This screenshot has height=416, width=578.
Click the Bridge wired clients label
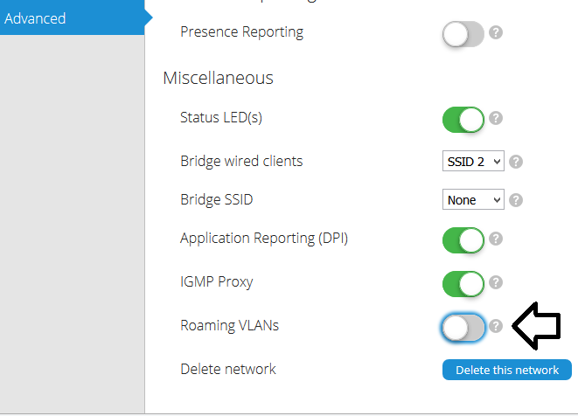tap(241, 161)
